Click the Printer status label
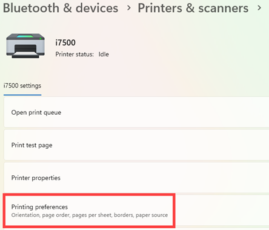Viewport: 269px width, 230px height. [x=75, y=54]
